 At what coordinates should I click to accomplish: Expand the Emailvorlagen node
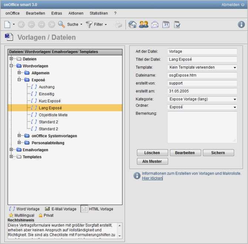pos(11,149)
